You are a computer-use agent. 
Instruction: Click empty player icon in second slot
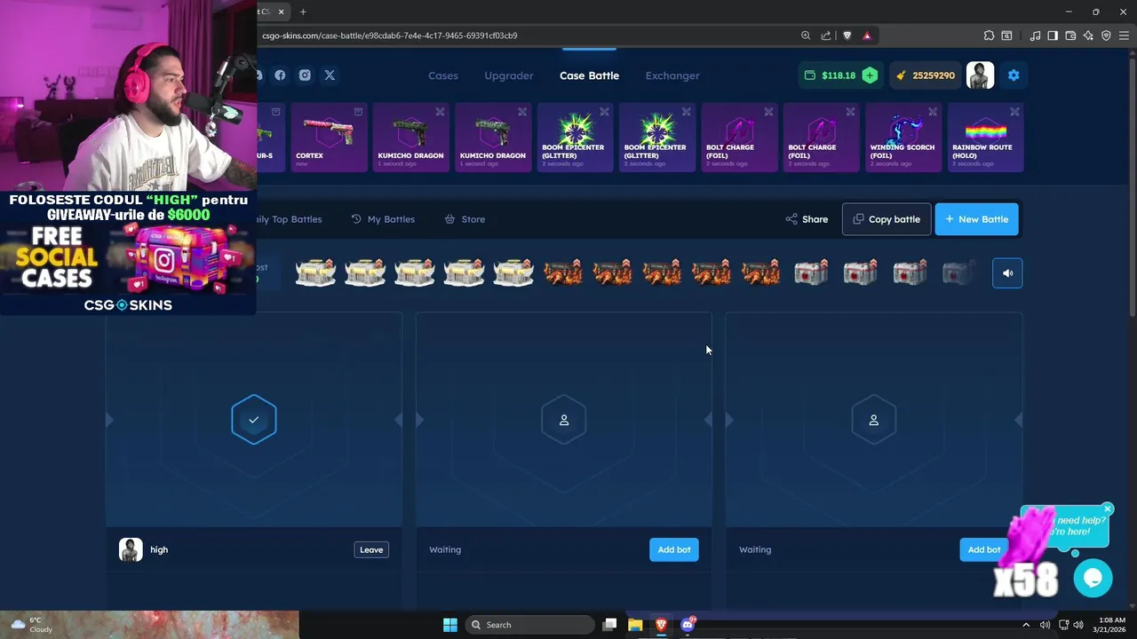click(564, 420)
